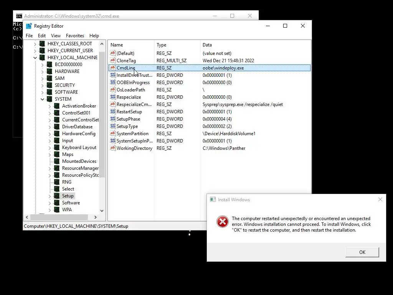Screen dimensions: 393x295
Task: Click the SystemSetupInP... DWORD icon
Action: click(113, 141)
